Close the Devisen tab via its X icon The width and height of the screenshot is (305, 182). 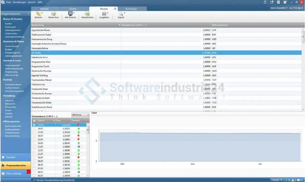click(x=115, y=9)
